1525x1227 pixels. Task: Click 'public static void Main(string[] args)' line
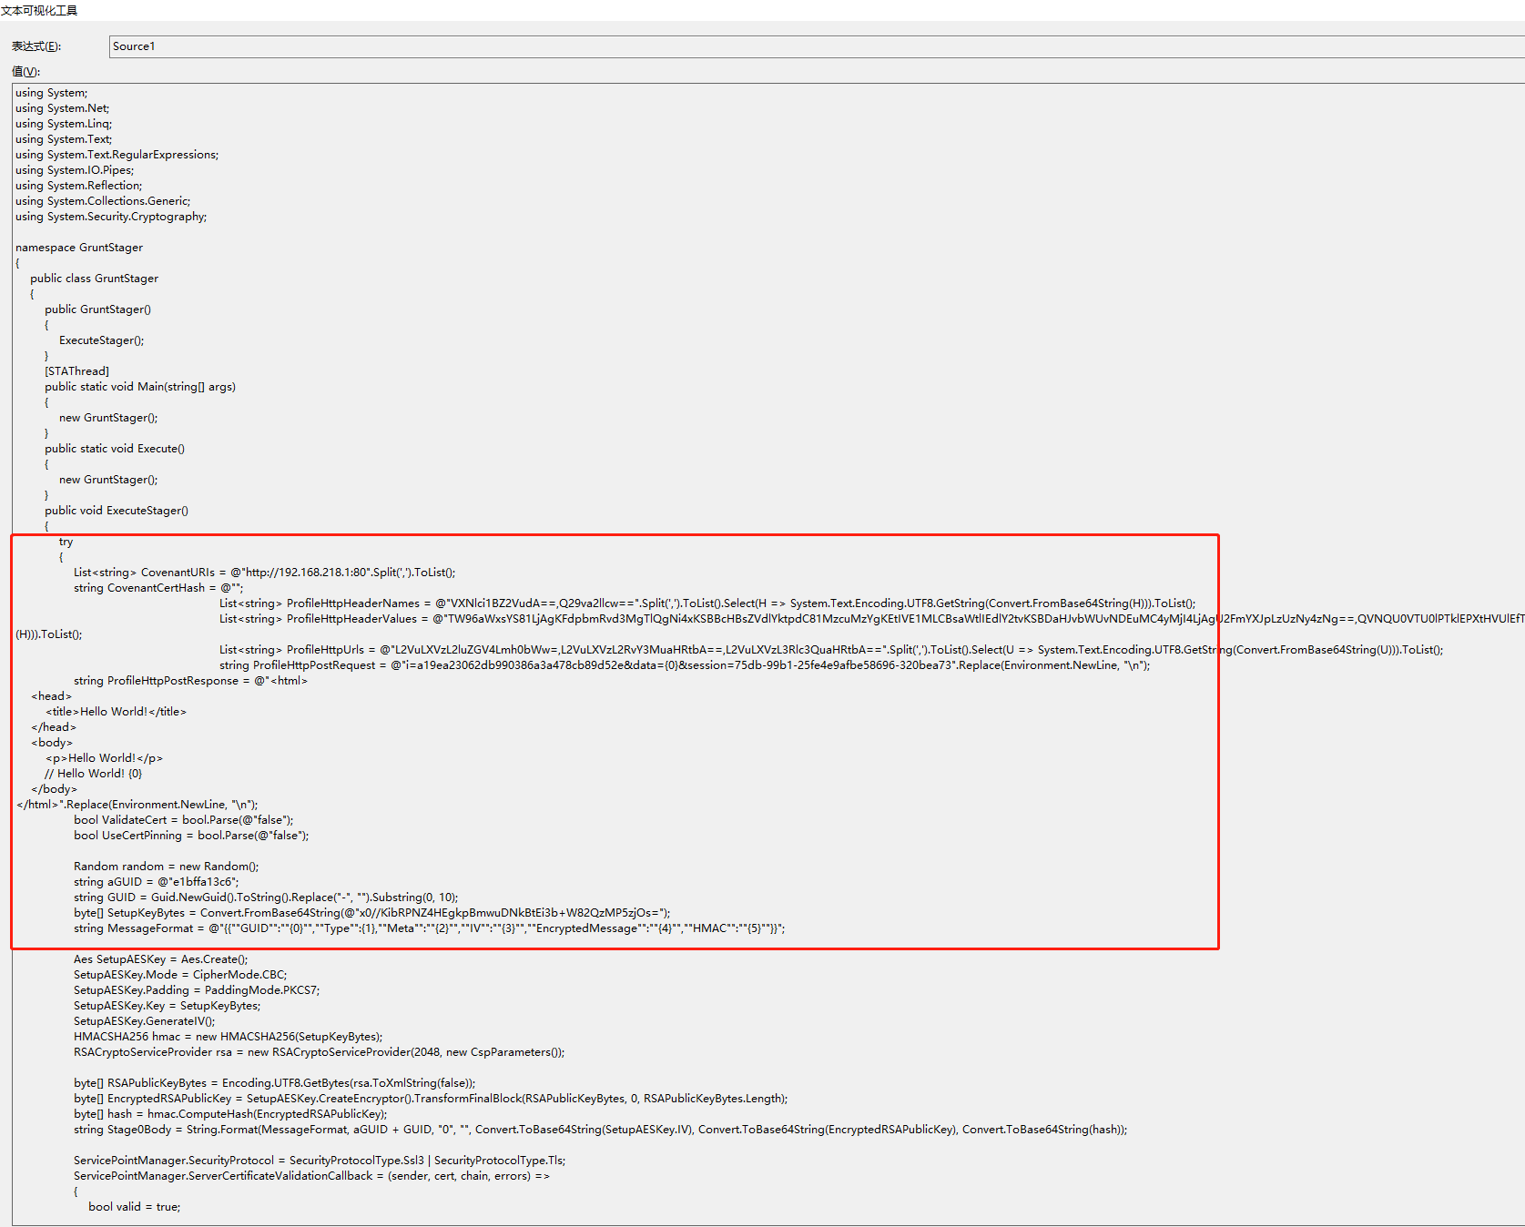[140, 387]
